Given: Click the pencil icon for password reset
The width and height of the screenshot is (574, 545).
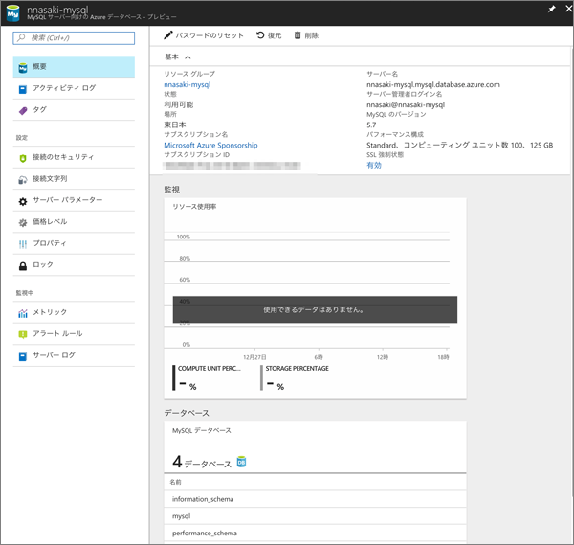Looking at the screenshot, I should 168,35.
